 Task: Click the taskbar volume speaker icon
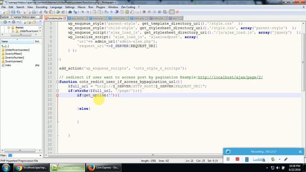(278, 168)
